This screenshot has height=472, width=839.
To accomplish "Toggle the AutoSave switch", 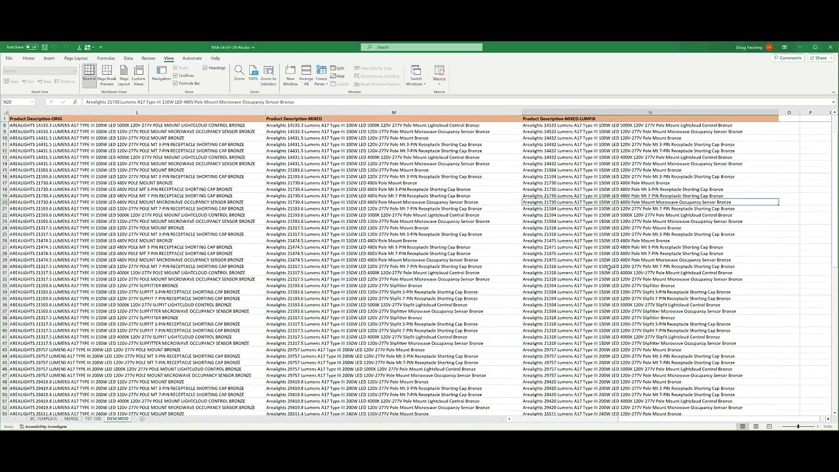I will tap(31, 47).
